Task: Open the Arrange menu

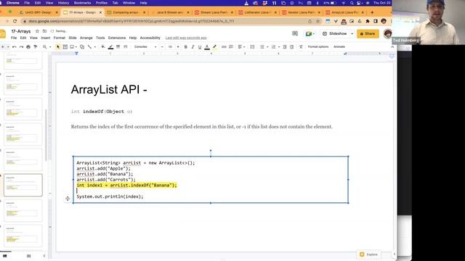Action: coord(86,38)
